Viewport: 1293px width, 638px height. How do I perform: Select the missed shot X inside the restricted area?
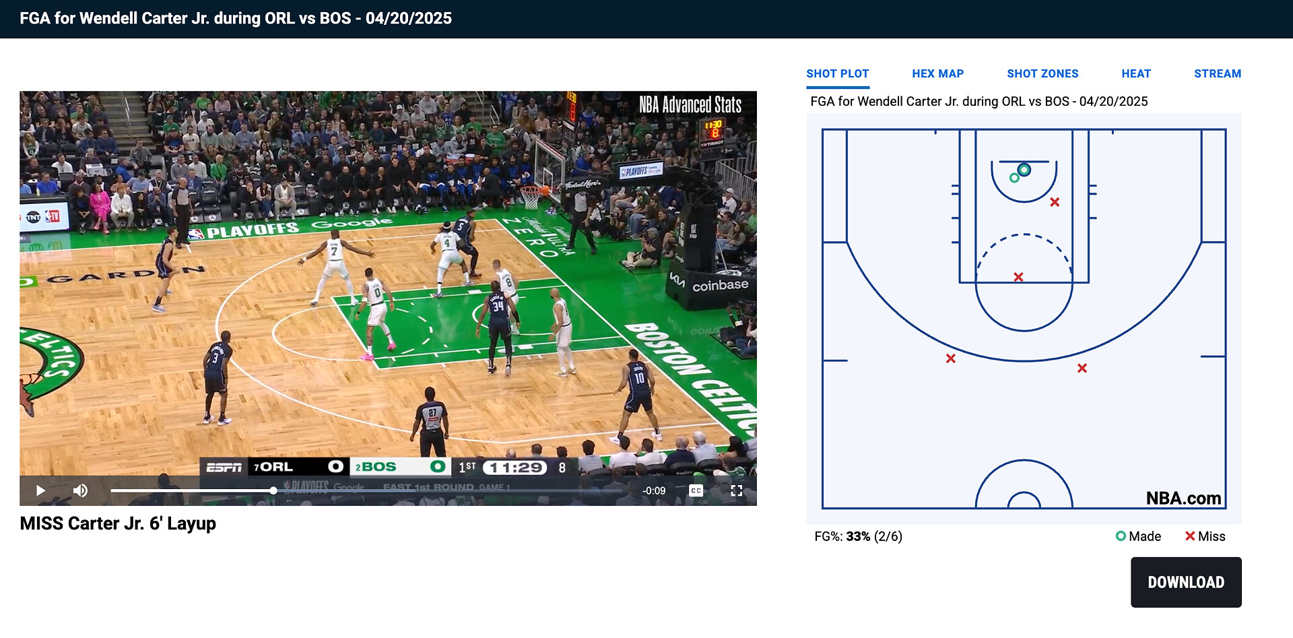[x=1055, y=202]
